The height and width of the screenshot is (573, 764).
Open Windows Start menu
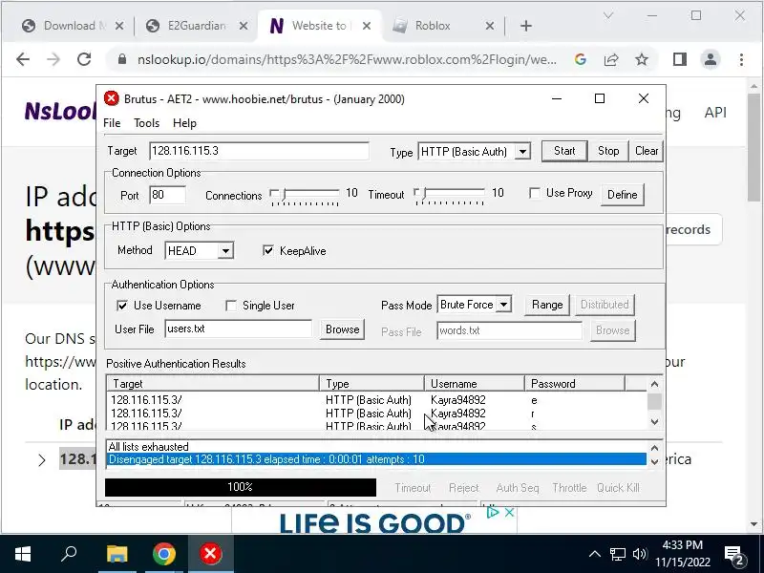[23, 554]
